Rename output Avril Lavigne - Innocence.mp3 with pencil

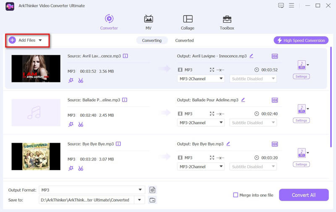251,56
